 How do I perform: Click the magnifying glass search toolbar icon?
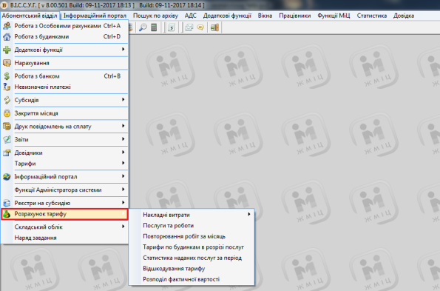[143, 27]
